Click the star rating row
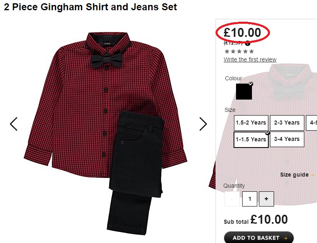Image resolution: width=317 pixels, height=243 pixels. pos(239,52)
